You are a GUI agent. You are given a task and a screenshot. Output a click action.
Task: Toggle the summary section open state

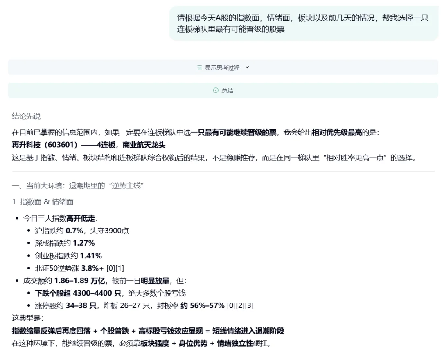(221, 91)
